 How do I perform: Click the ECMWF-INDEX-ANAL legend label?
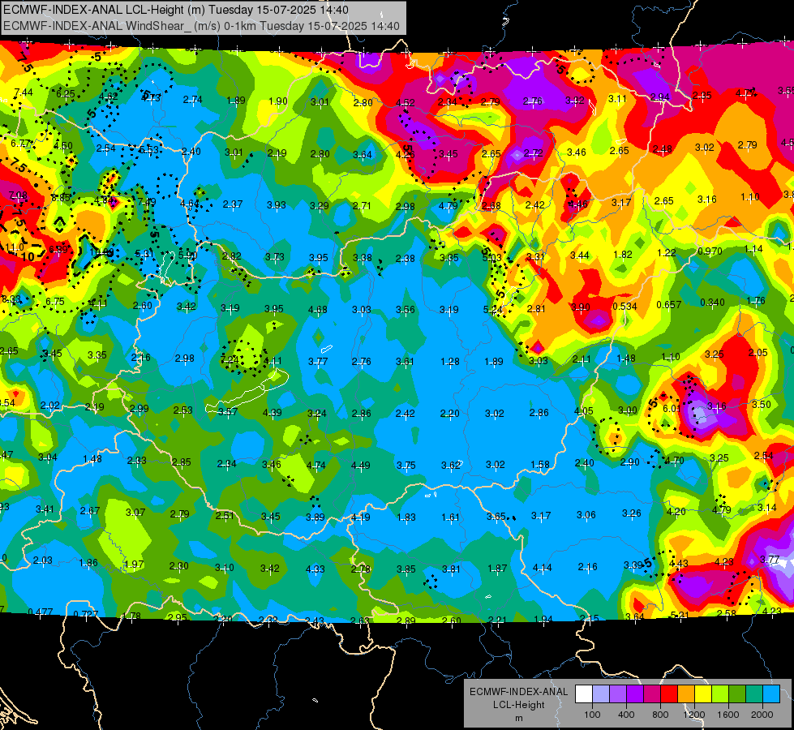pos(518,692)
